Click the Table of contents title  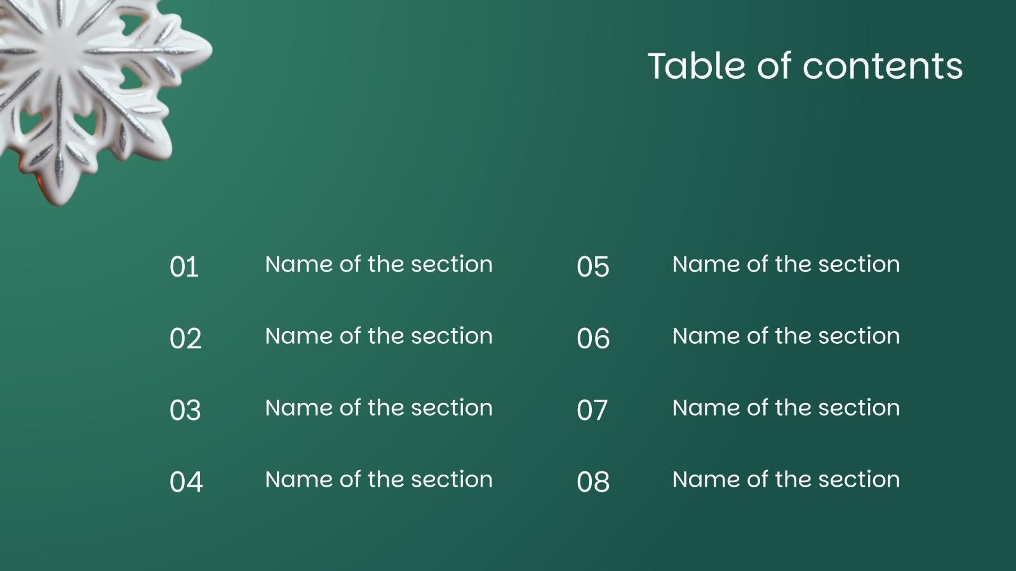805,66
